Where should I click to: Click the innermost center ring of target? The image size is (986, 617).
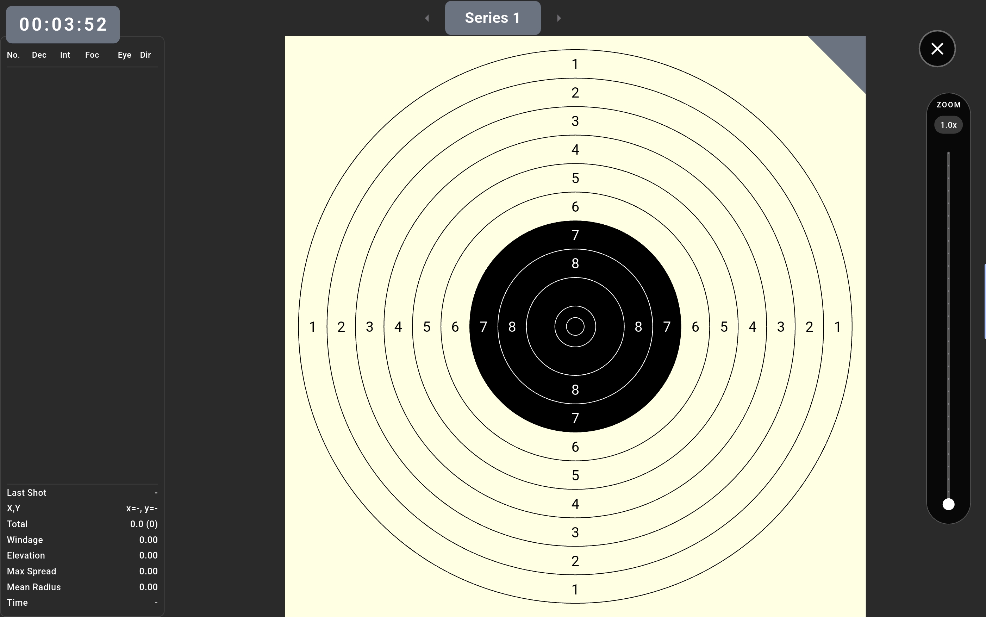[x=575, y=326]
